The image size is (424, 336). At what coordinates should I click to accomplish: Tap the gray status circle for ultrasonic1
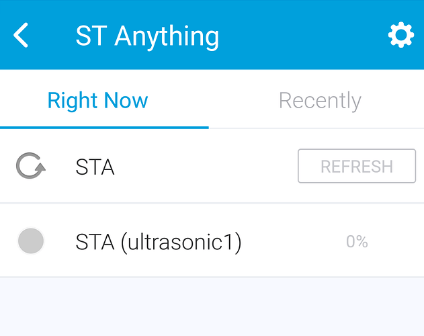30,241
